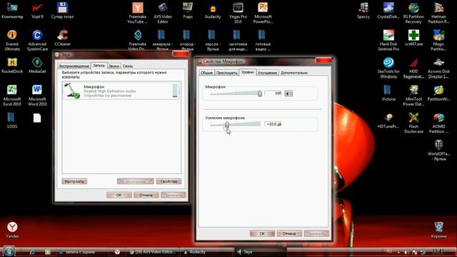
Task: Switch to the Связь tab
Action: 128,66
